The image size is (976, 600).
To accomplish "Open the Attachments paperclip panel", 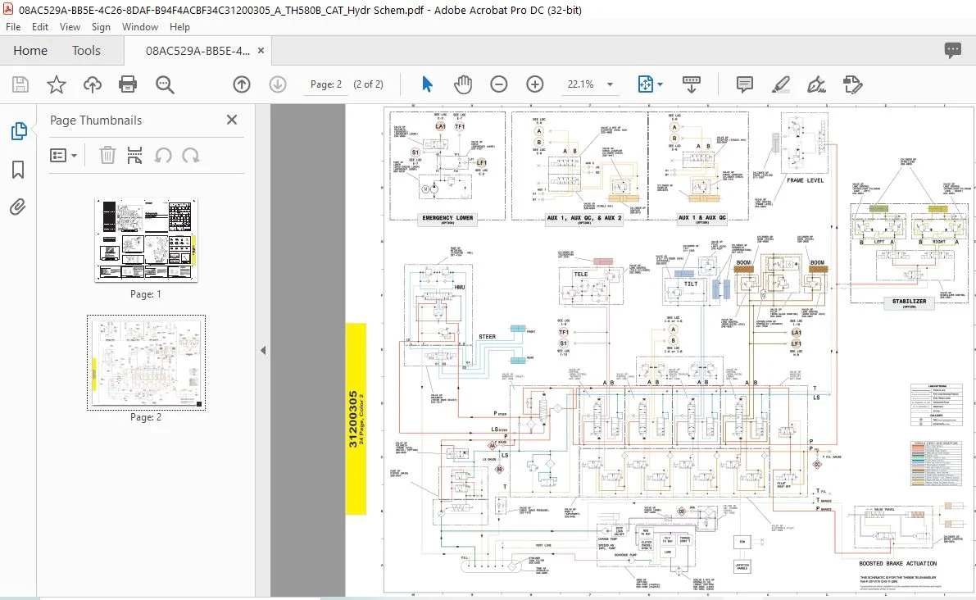I will pos(18,207).
